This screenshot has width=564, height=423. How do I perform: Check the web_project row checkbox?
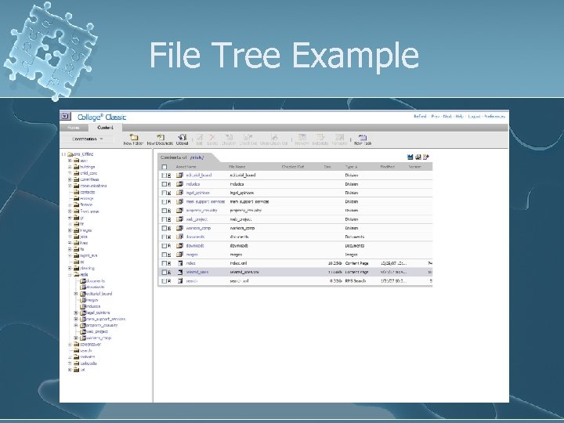pyautogui.click(x=164, y=219)
